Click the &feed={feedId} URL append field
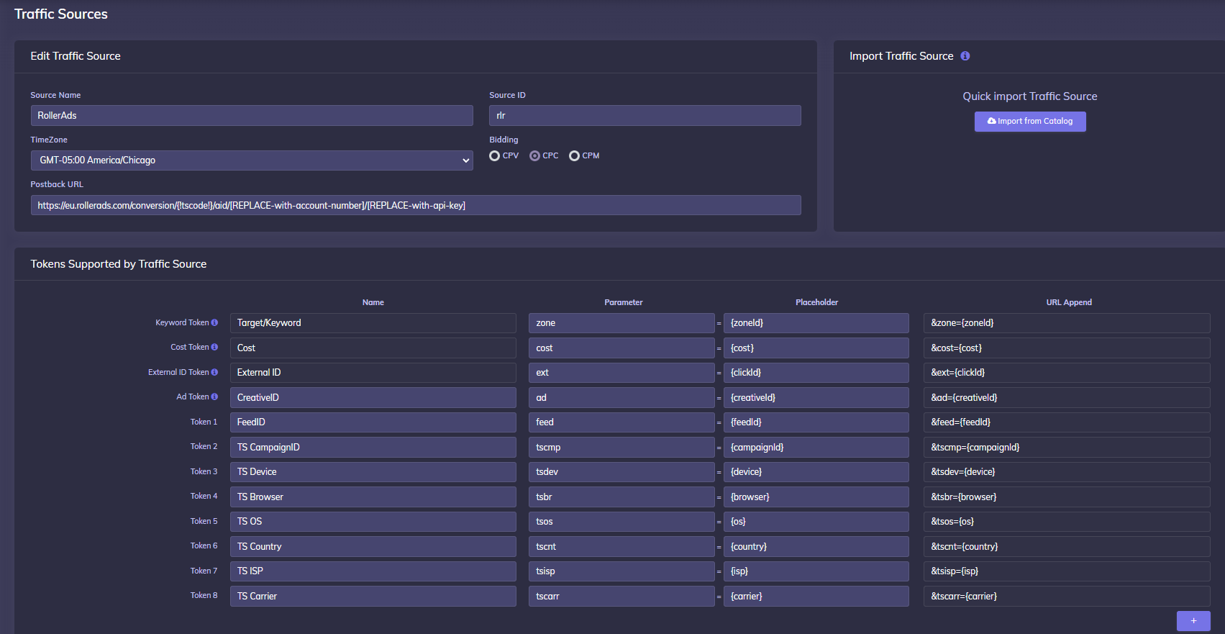 point(1067,422)
